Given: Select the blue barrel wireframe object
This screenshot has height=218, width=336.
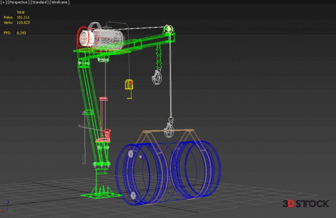Looking at the screenshot, I should point(168,173).
